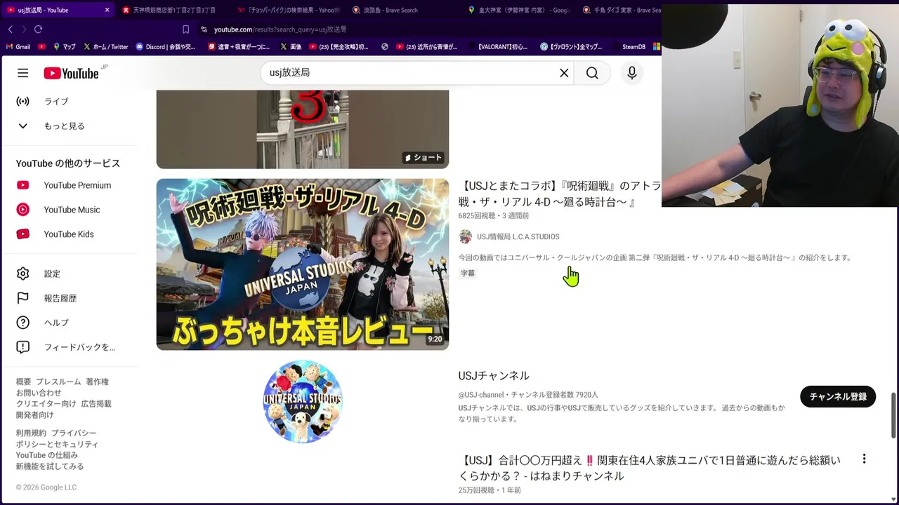
Task: Switch to 天神橋筋商店街 tab
Action: coord(173,10)
